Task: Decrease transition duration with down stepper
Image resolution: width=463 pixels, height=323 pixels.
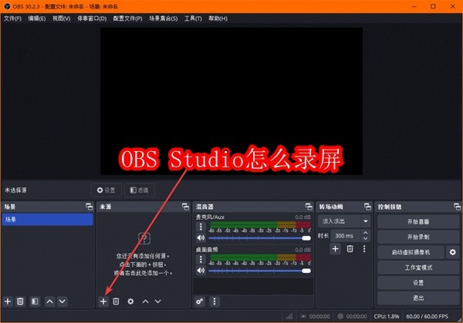Action: click(366, 239)
